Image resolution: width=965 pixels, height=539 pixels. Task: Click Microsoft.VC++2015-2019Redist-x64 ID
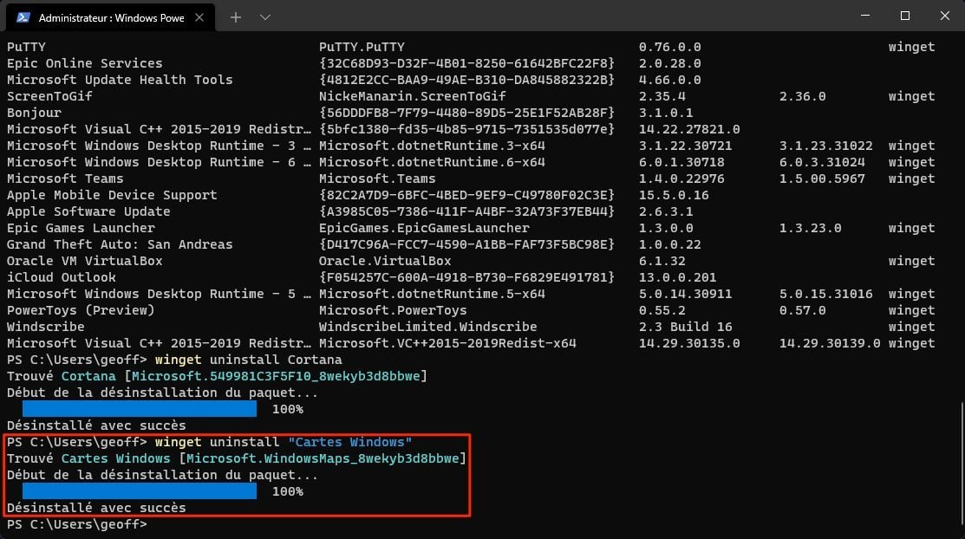447,343
